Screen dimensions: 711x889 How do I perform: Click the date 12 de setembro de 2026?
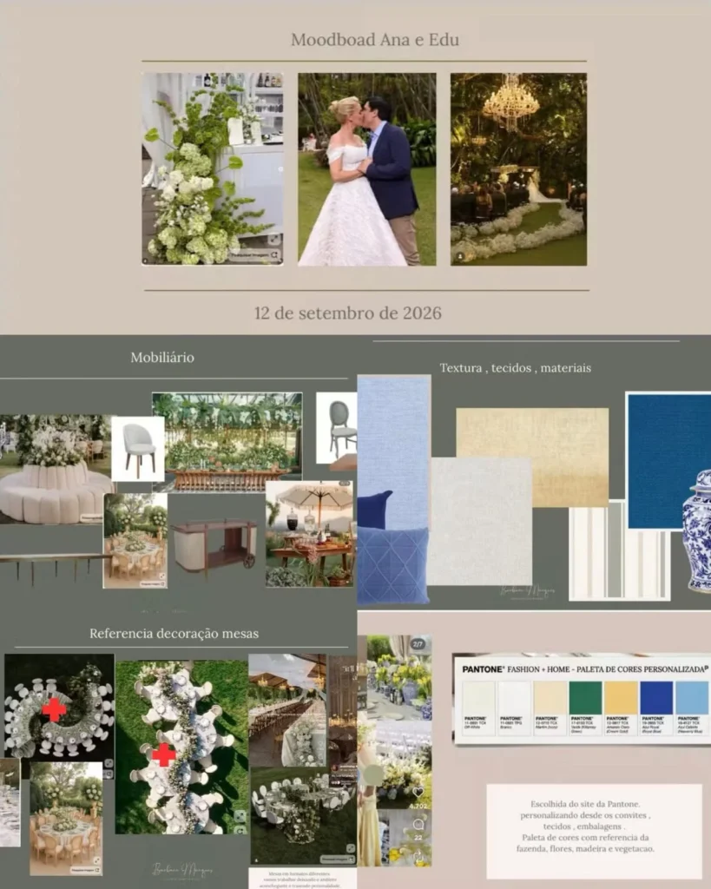coord(347,313)
